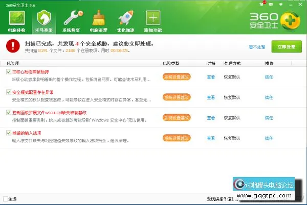The height and width of the screenshot is (205, 307).
Task: Click the orange tag in the IE核心动态库 row
Action: [x=177, y=77]
